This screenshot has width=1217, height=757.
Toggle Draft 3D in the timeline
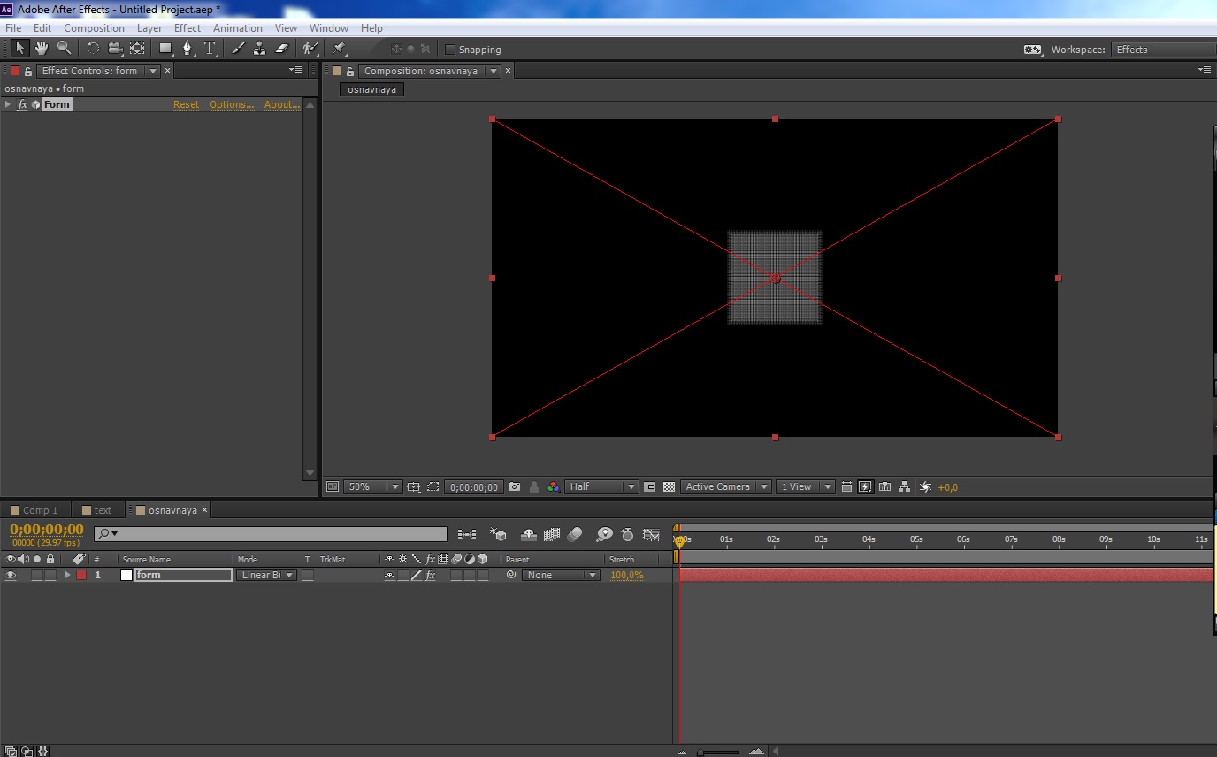tap(499, 535)
